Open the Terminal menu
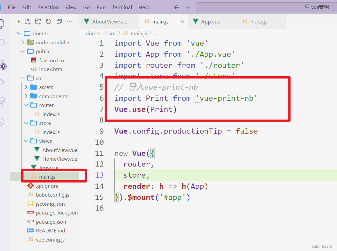The image size is (337, 251). [122, 7]
